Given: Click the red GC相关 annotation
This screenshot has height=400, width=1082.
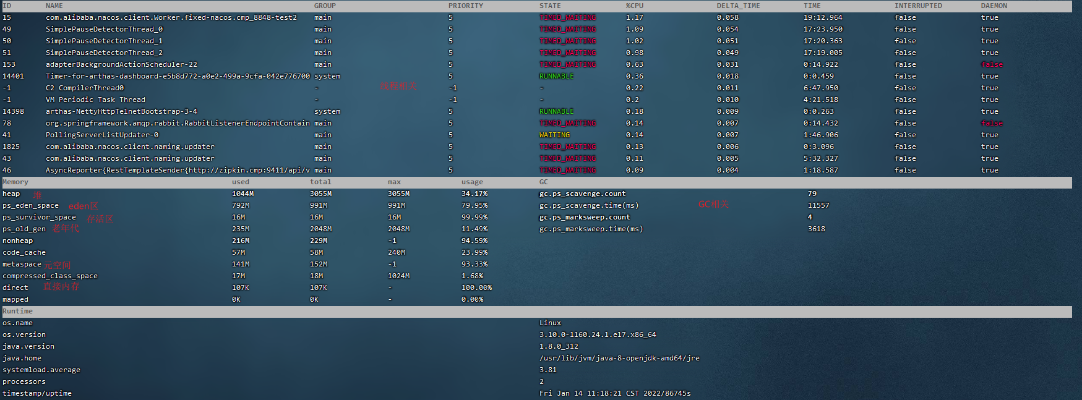Looking at the screenshot, I should coord(713,204).
